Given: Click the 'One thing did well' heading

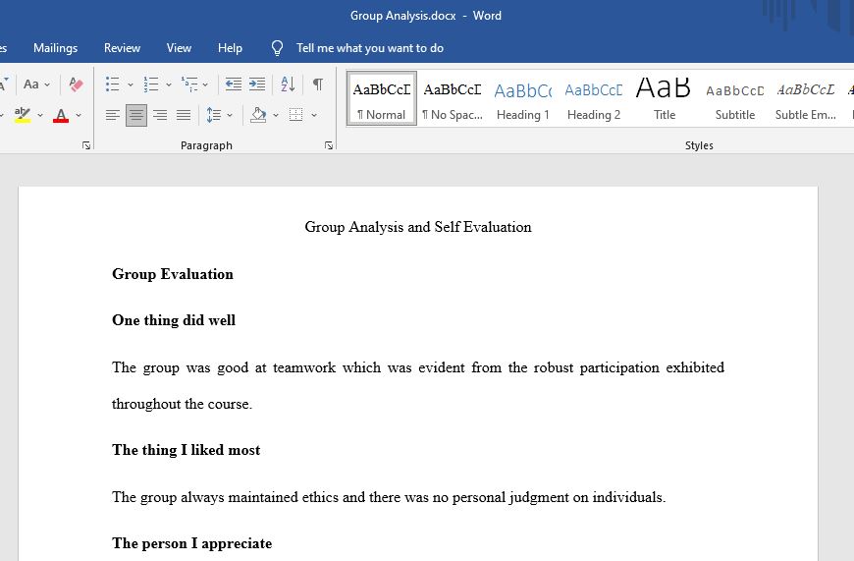Looking at the screenshot, I should coord(174,320).
